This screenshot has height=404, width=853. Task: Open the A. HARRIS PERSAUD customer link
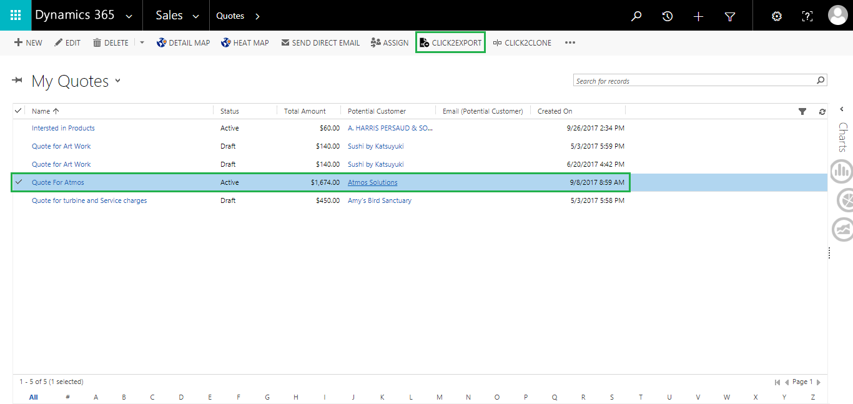pyautogui.click(x=390, y=128)
